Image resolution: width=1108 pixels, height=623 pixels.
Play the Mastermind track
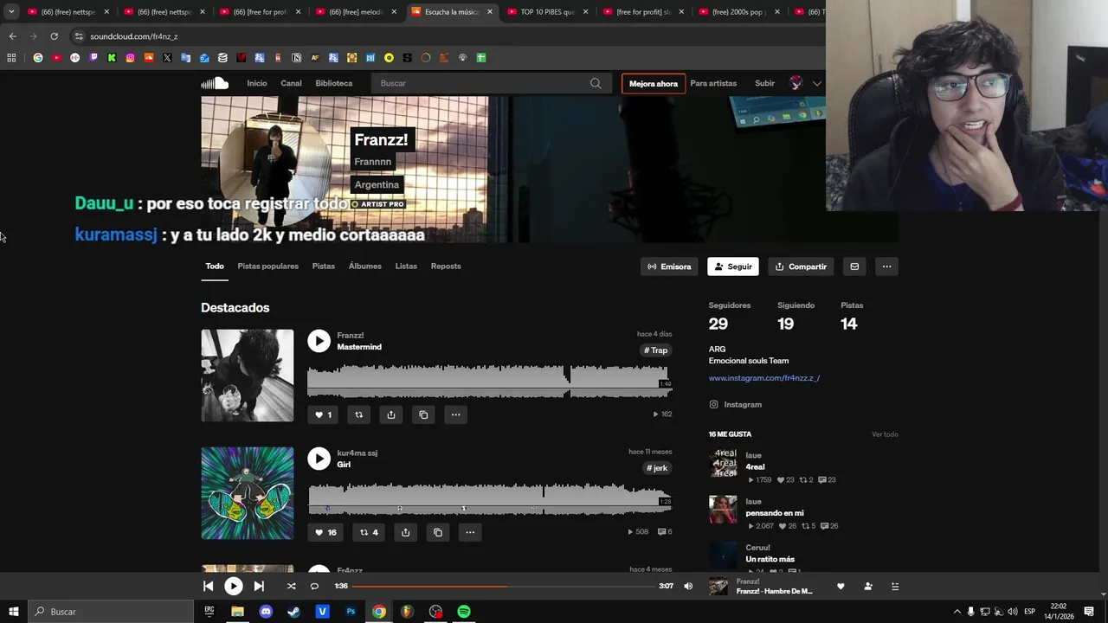point(319,341)
